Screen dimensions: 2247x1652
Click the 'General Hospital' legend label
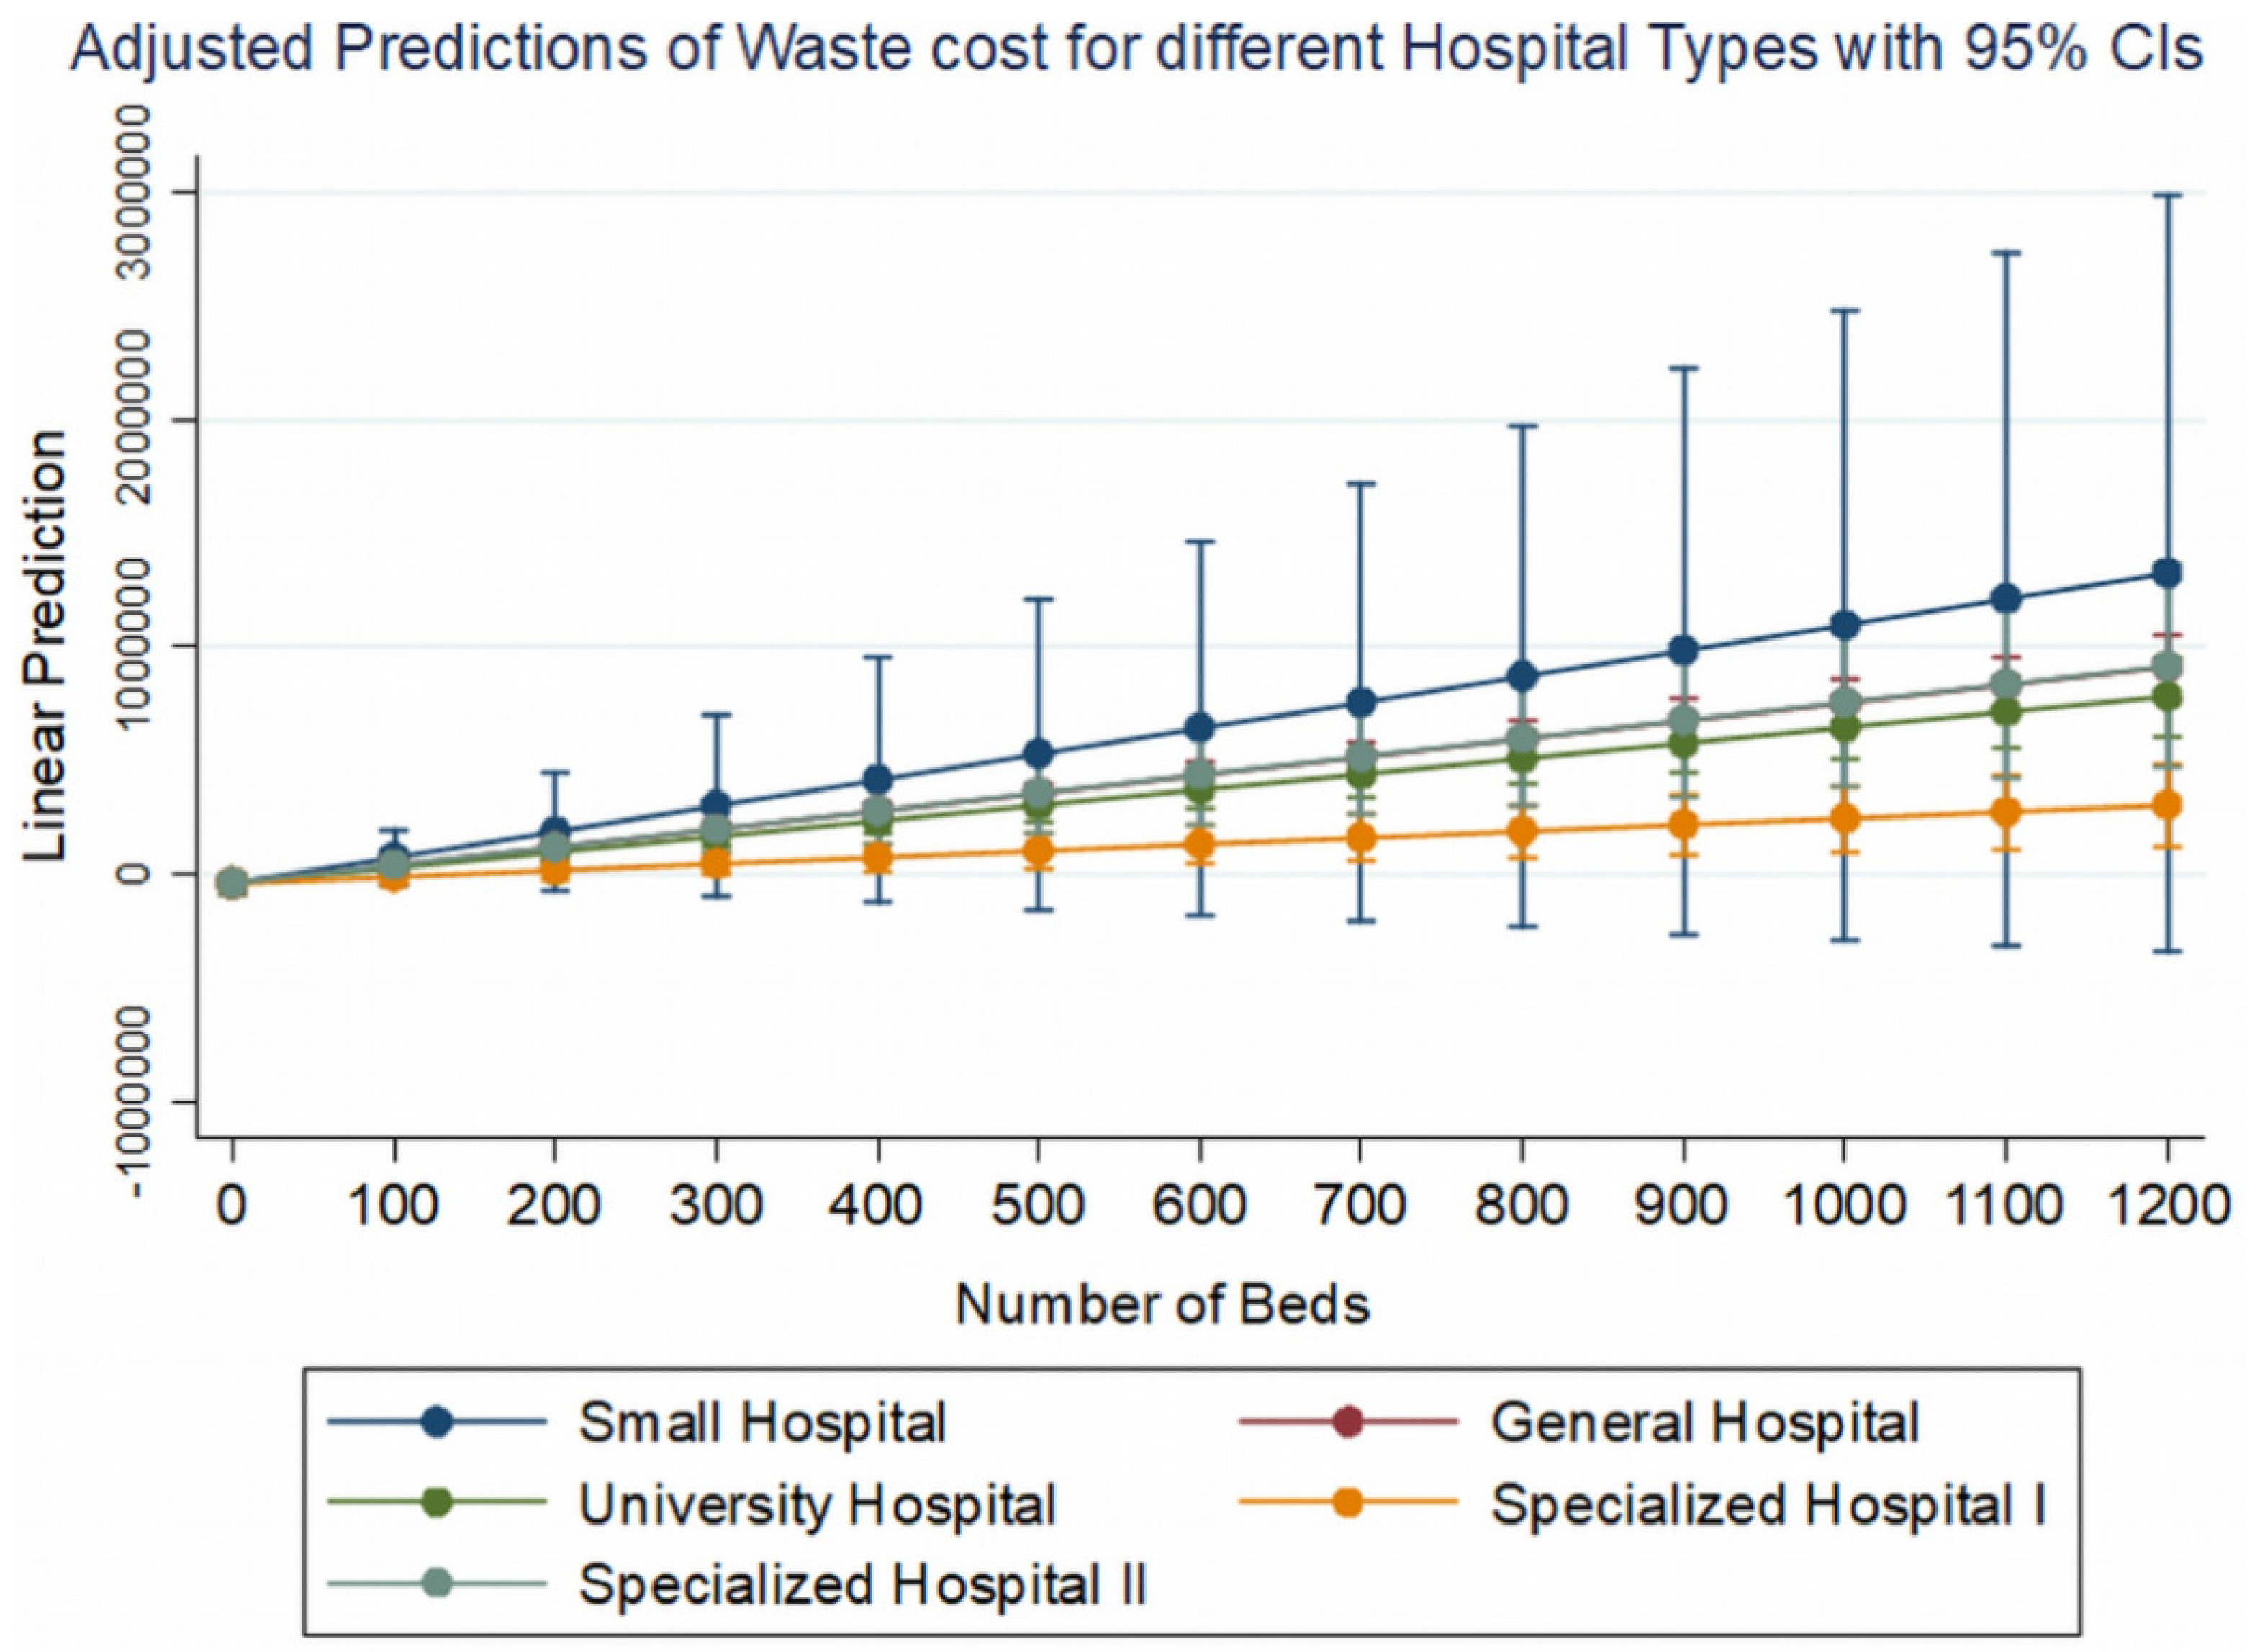[x=1705, y=1422]
